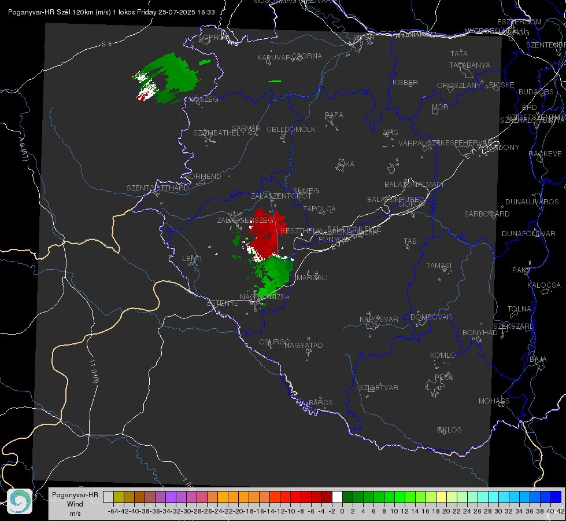Screen dimensions: 566x521
Task: Click the DUNAUJVAROS city label
Action: tap(532, 202)
